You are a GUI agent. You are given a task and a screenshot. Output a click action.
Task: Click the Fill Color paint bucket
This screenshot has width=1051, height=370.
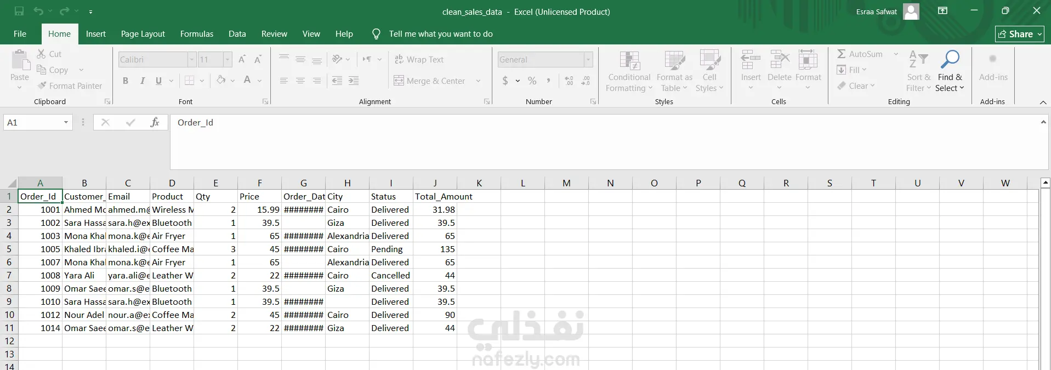pyautogui.click(x=221, y=81)
